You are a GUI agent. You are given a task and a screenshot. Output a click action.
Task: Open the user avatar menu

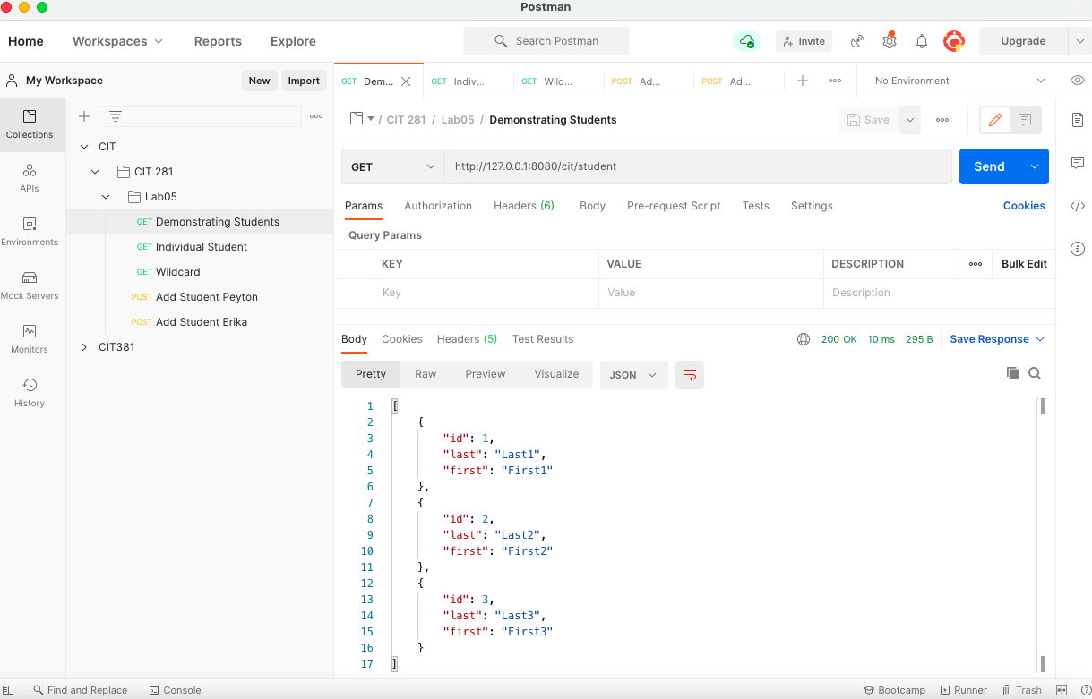954,41
